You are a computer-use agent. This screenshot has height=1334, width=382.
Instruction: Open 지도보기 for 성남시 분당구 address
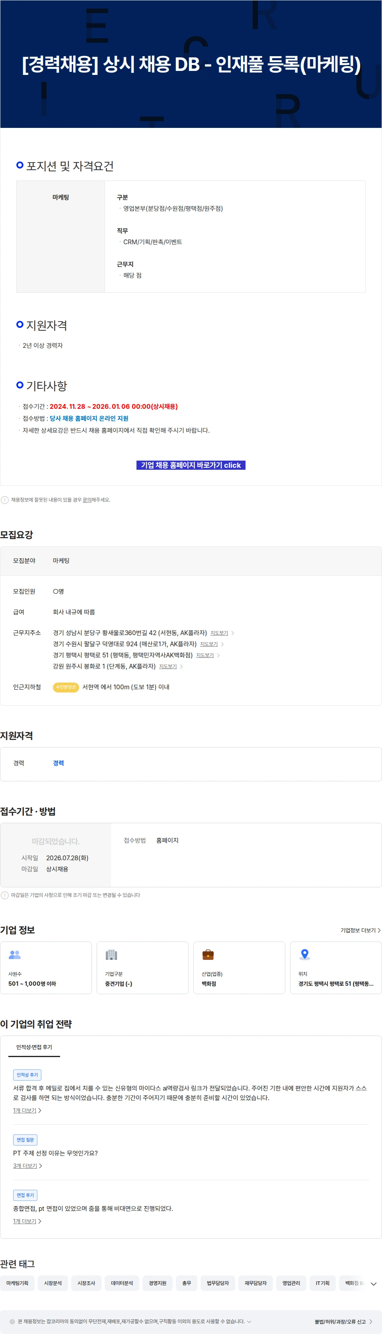click(219, 633)
